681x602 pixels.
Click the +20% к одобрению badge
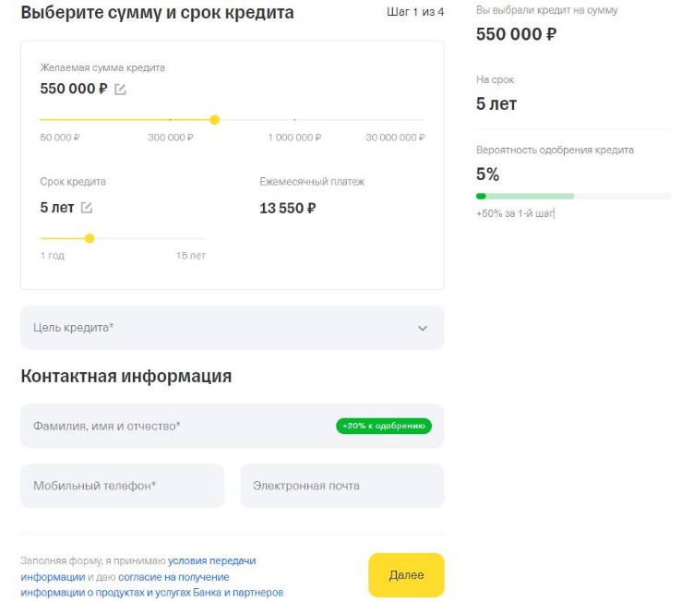pyautogui.click(x=383, y=427)
